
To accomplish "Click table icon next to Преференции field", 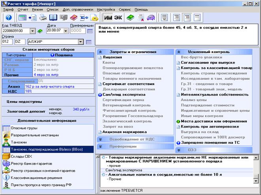I will [x=90, y=31].
